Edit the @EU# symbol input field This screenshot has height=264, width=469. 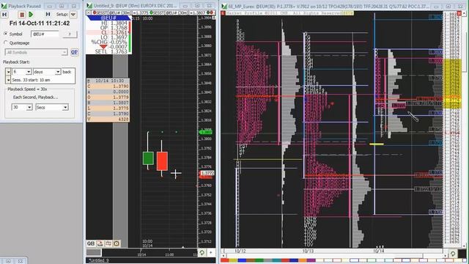coord(45,34)
